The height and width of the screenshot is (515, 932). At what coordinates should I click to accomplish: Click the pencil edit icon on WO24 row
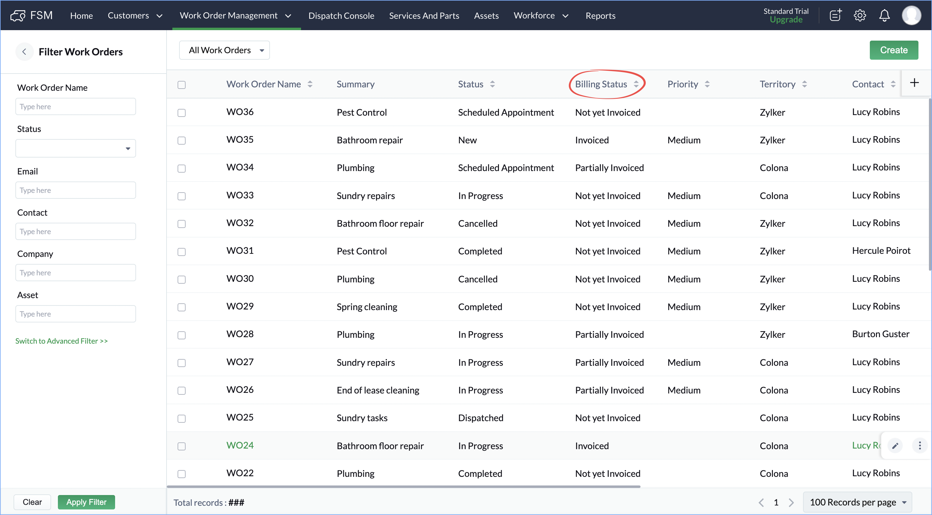[895, 445]
